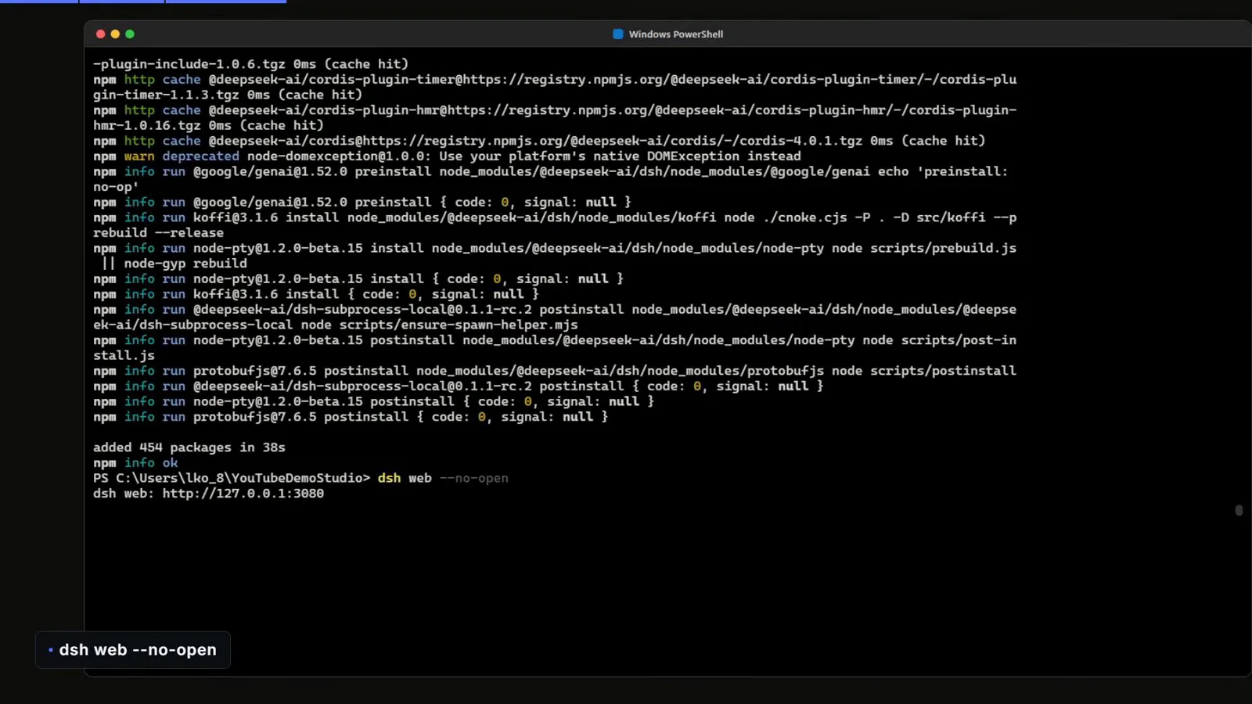This screenshot has height=704, width=1252.
Task: Click the dsh-subprocess-local postinstall code 0 line
Action: [x=459, y=386]
